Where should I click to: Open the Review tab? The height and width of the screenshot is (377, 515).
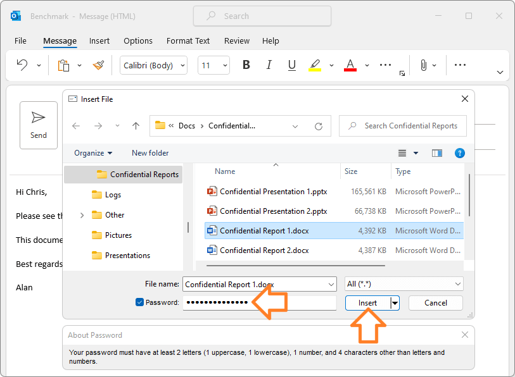(236, 40)
